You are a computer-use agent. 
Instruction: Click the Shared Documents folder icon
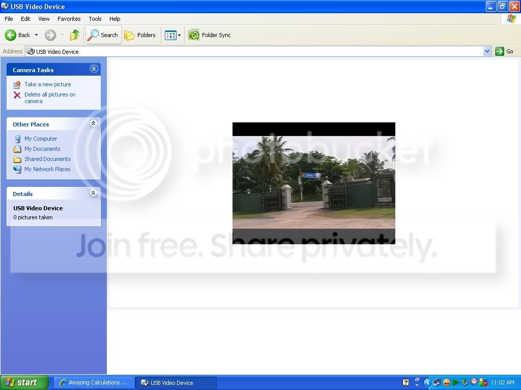(17, 159)
